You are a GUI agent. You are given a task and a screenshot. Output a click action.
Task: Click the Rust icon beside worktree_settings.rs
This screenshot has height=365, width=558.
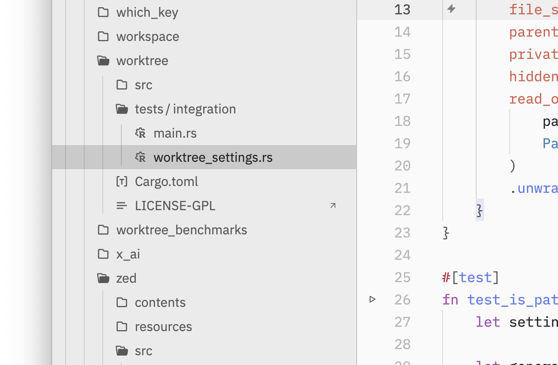139,157
